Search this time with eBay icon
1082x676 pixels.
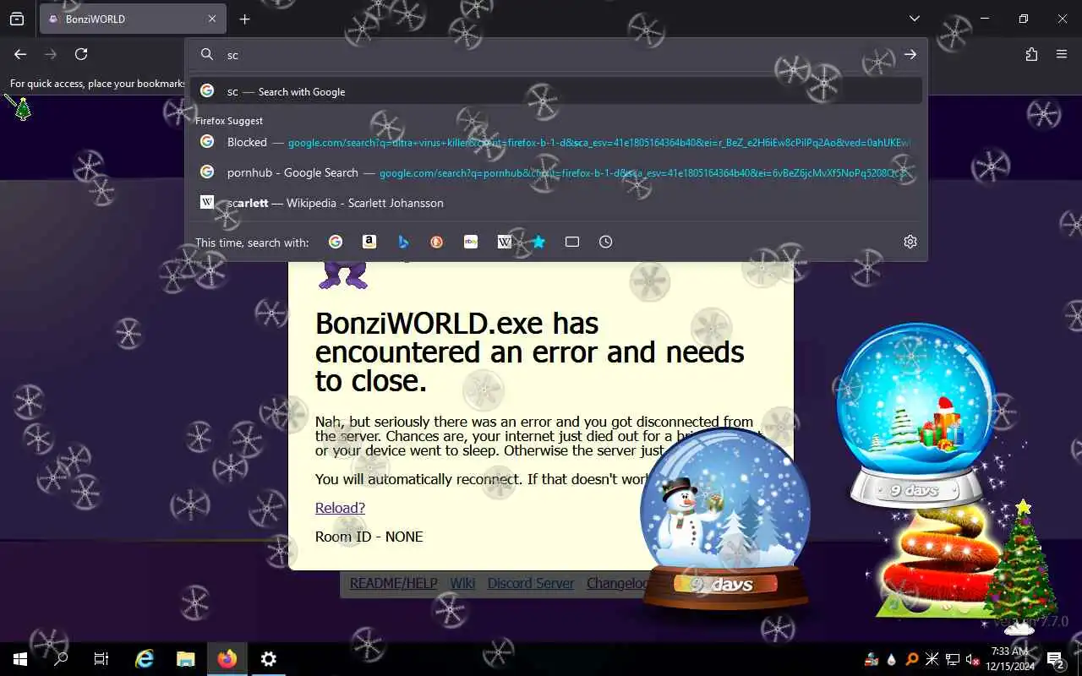(x=471, y=242)
